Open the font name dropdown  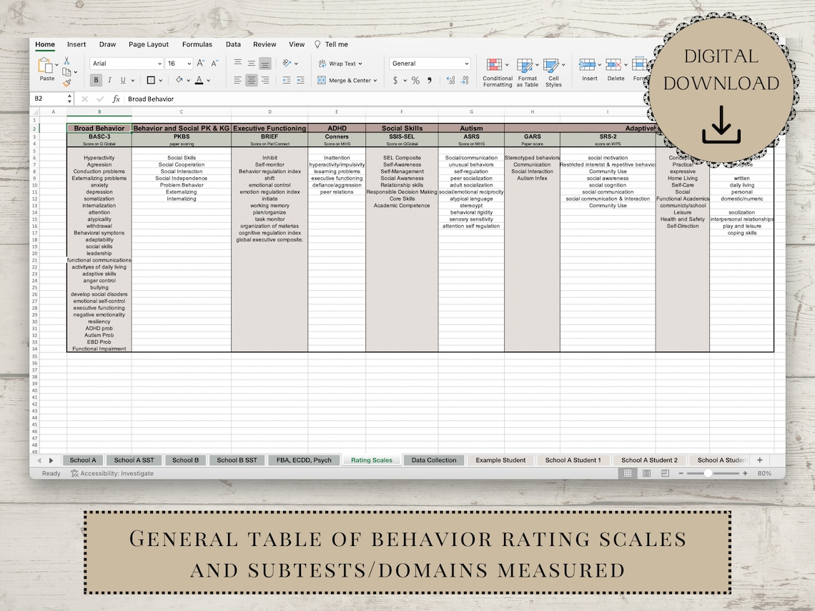click(159, 63)
